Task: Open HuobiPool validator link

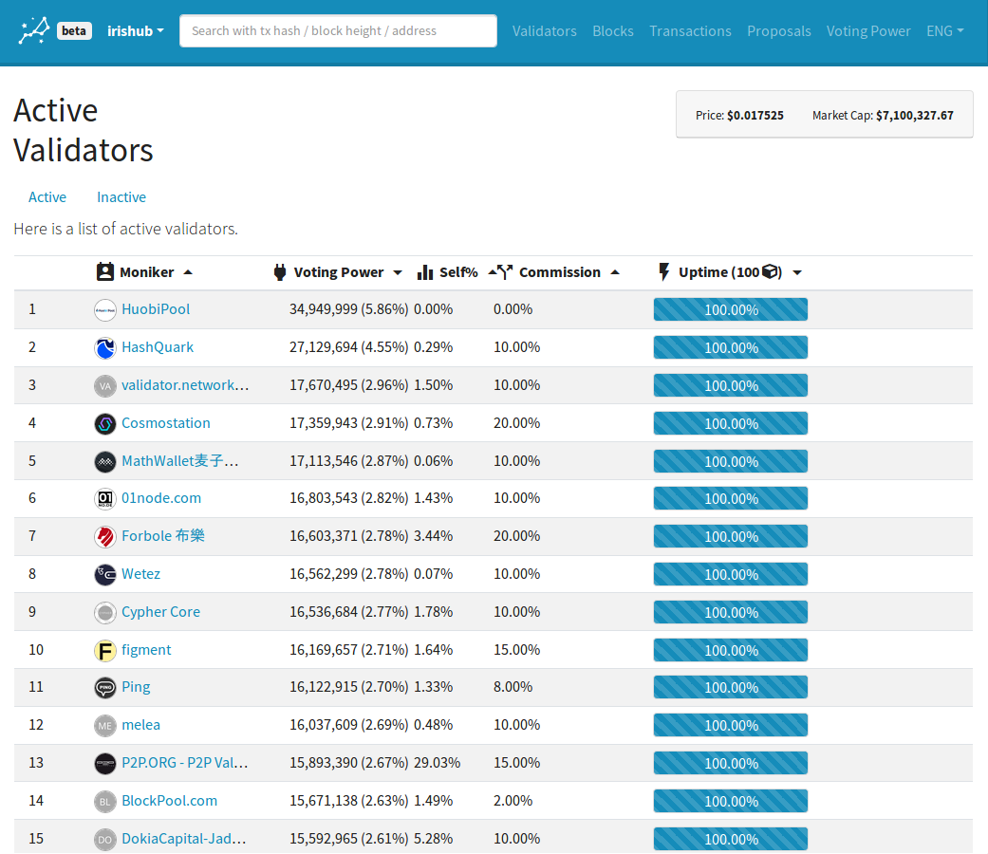Action: [x=156, y=309]
